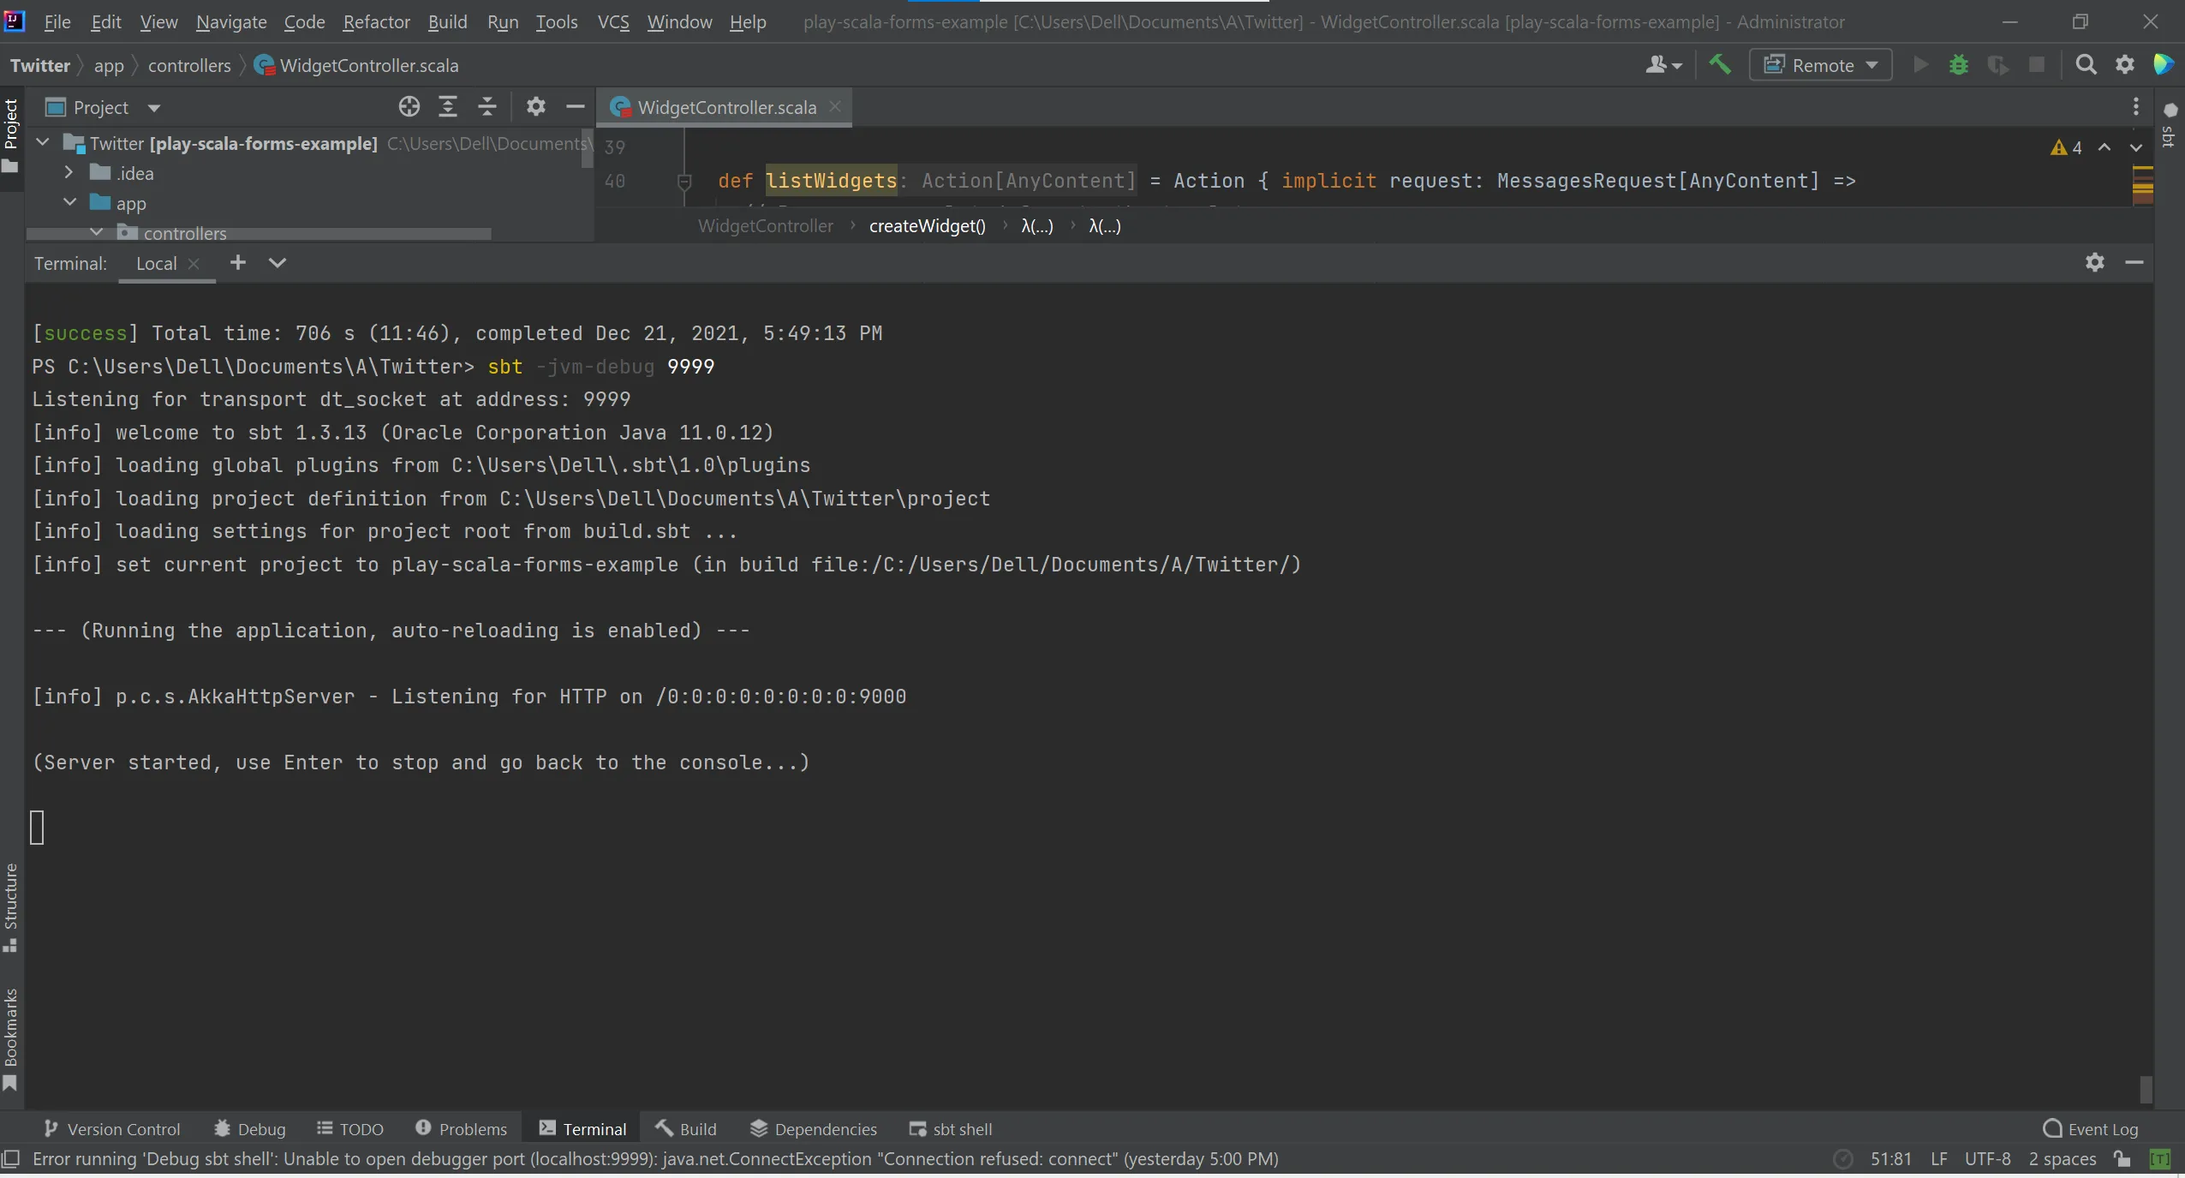
Task: Expand all items in Project panel
Action: (x=448, y=107)
